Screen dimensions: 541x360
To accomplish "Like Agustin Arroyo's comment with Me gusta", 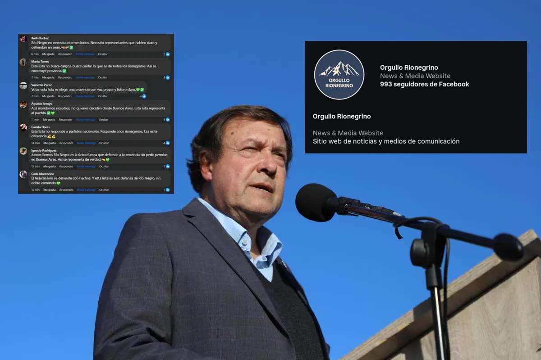I will (50, 120).
